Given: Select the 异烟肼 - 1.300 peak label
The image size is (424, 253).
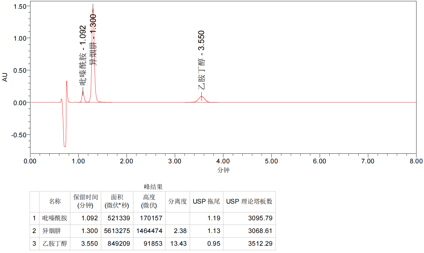Looking at the screenshot, I should click(x=93, y=39).
